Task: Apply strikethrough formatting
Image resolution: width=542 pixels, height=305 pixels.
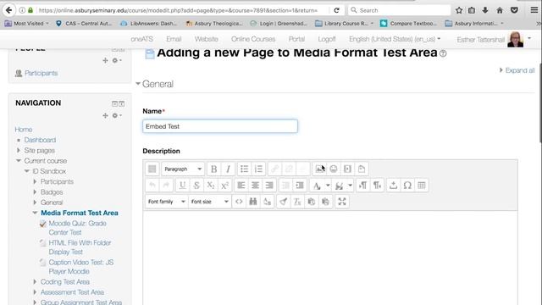Action: coord(196,185)
